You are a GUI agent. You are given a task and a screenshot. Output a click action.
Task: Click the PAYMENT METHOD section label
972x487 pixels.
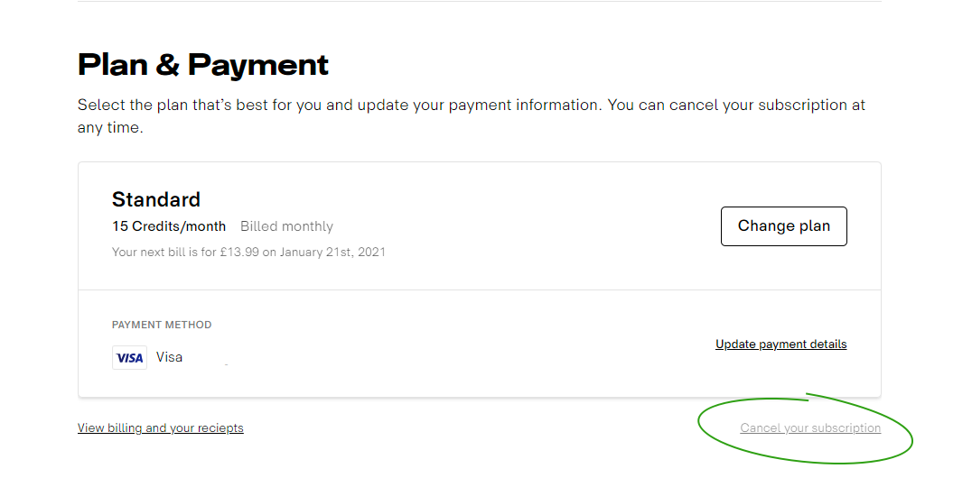coord(162,325)
